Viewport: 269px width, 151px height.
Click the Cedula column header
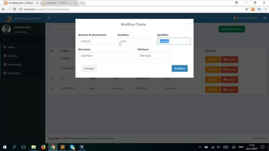(x=64, y=51)
